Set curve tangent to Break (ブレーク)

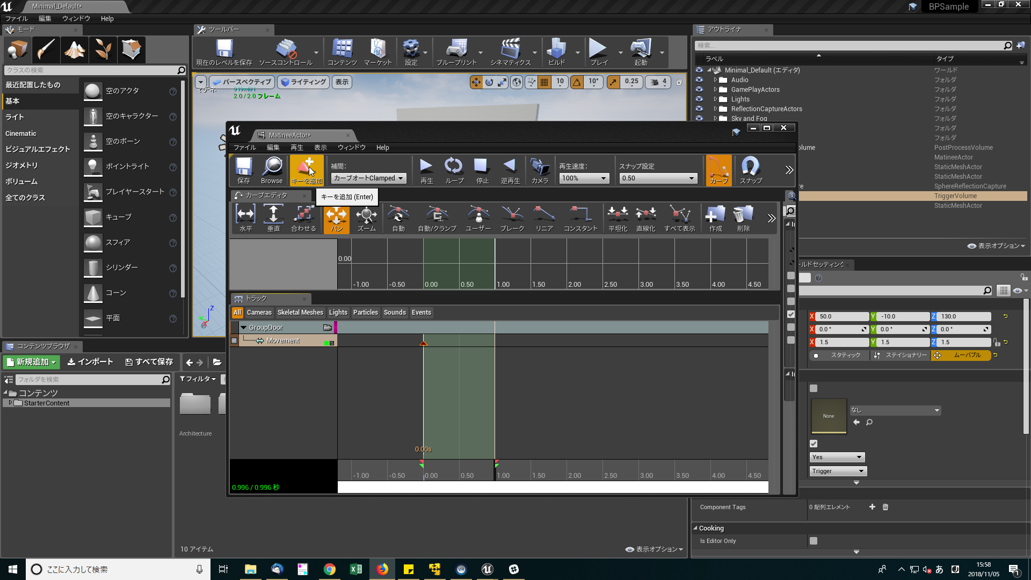click(512, 218)
